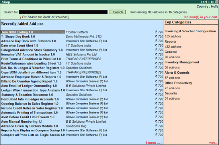Click Frontier Softech vendor name
Image resolution: width=219 pixels, height=145 pixels.
[x=77, y=32]
